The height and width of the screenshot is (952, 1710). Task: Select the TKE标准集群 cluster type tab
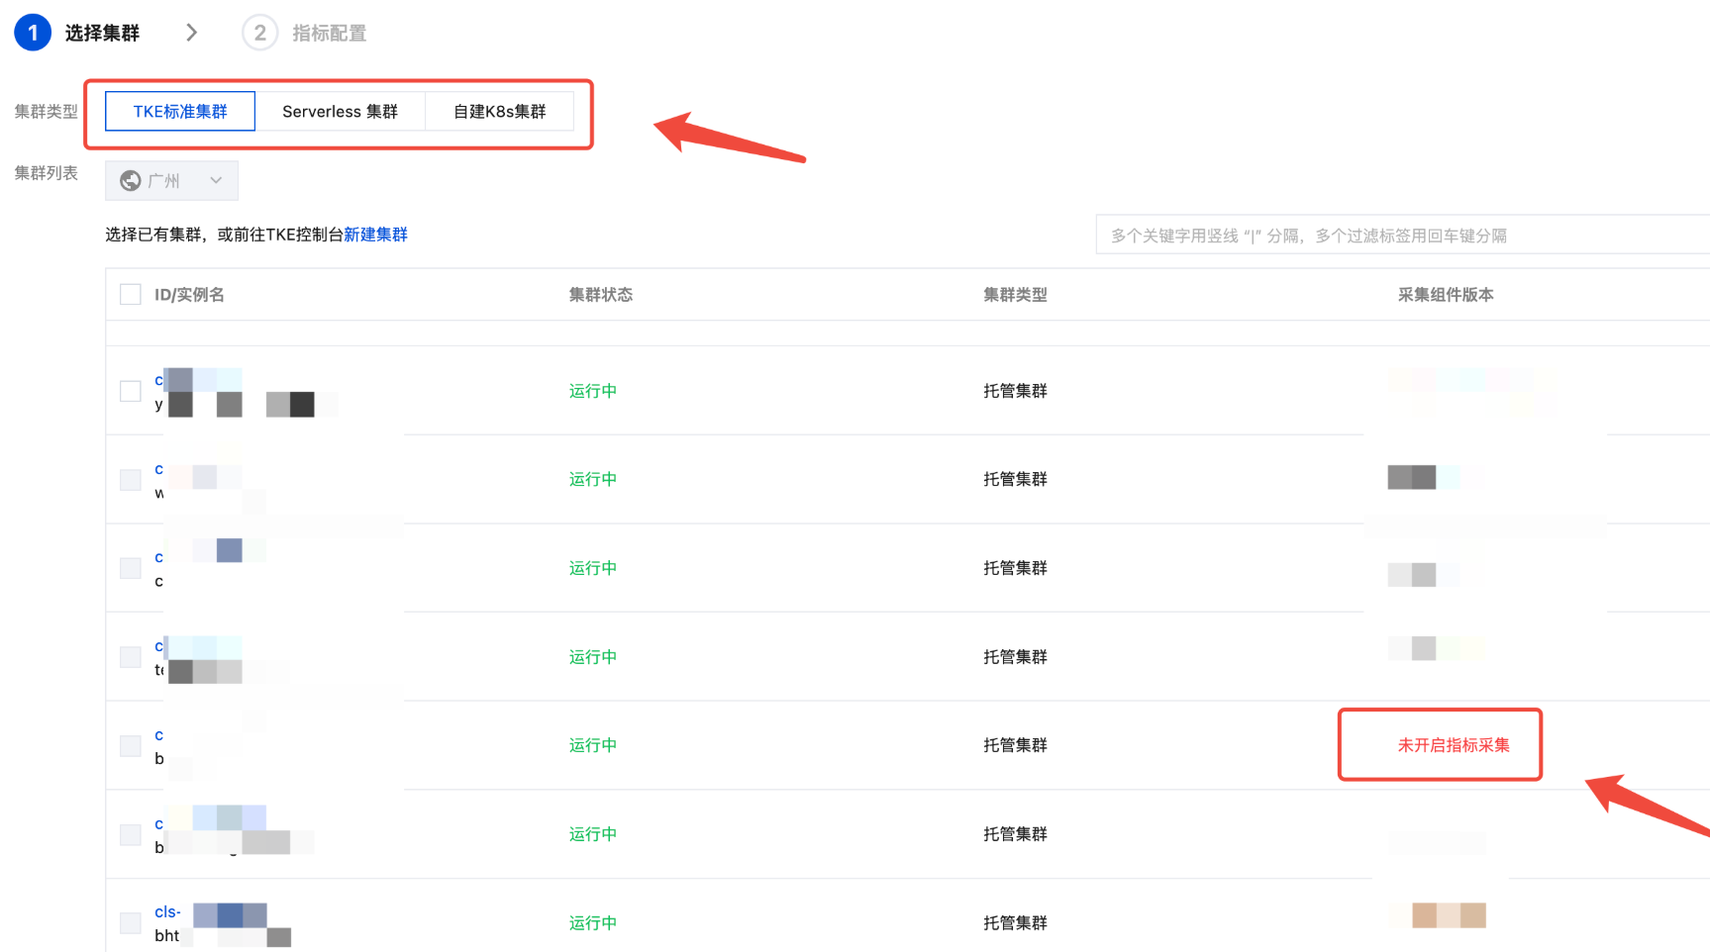pyautogui.click(x=180, y=112)
